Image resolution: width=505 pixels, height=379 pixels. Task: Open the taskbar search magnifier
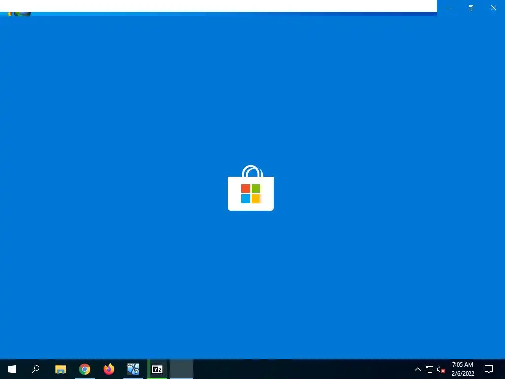coord(36,369)
